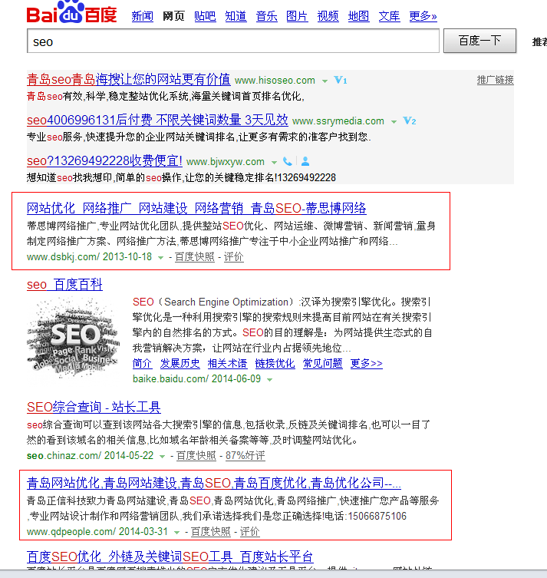Switch to the 新闻 search tab
This screenshot has width=547, height=578.
143,16
